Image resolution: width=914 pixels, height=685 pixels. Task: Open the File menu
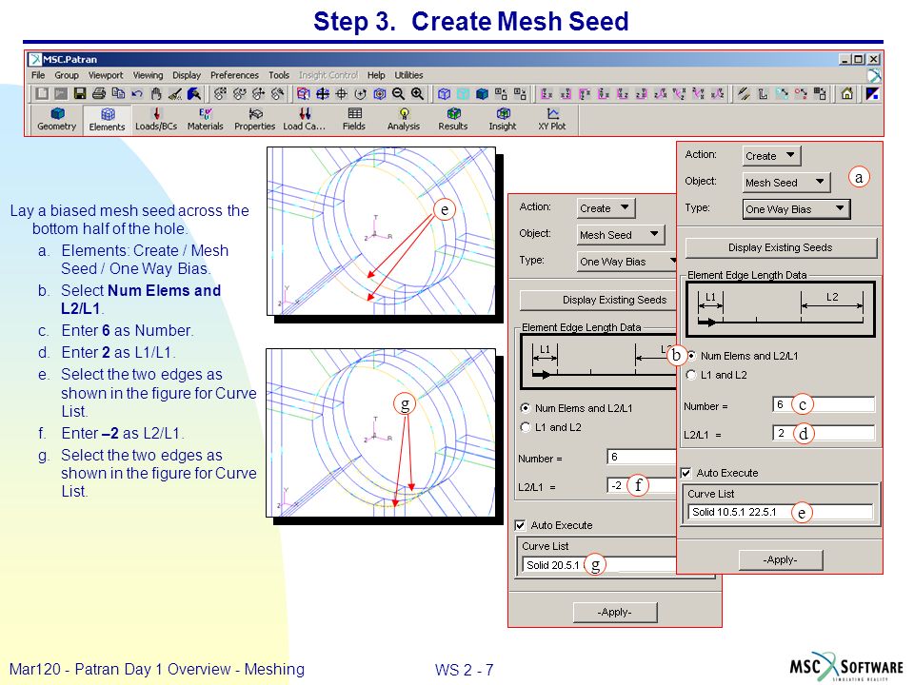tap(38, 75)
